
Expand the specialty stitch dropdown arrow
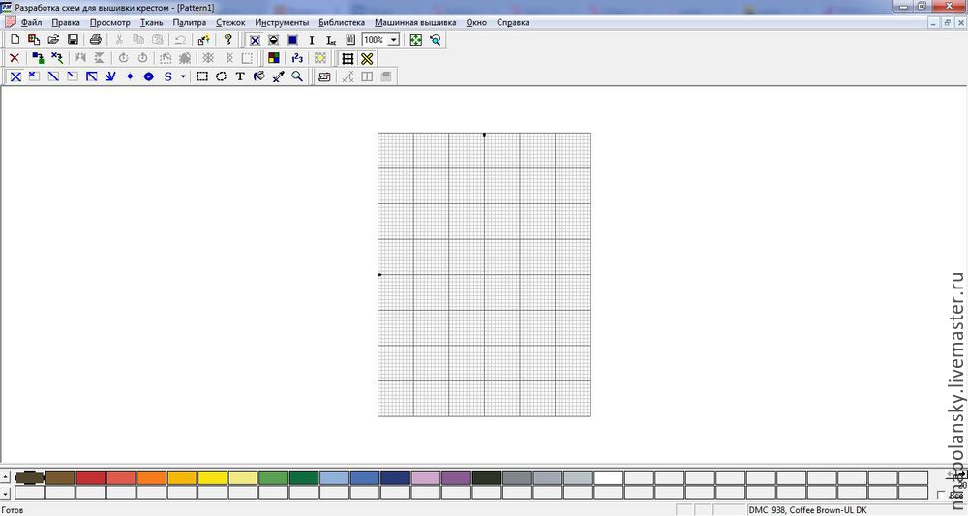tap(183, 76)
